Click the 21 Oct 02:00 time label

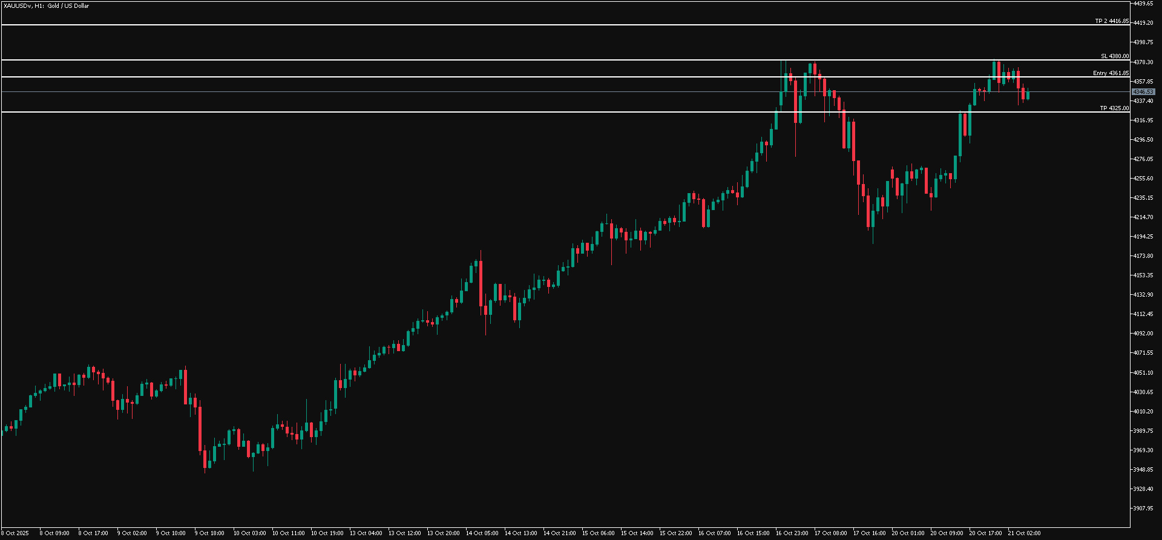(1024, 533)
